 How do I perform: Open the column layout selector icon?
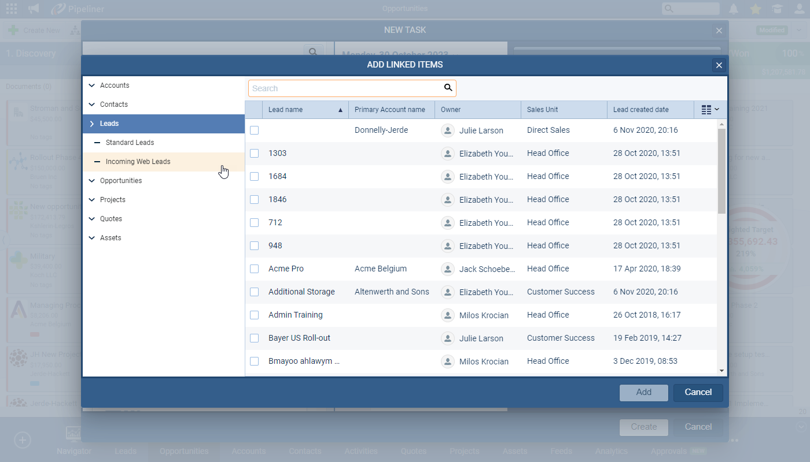(x=710, y=110)
